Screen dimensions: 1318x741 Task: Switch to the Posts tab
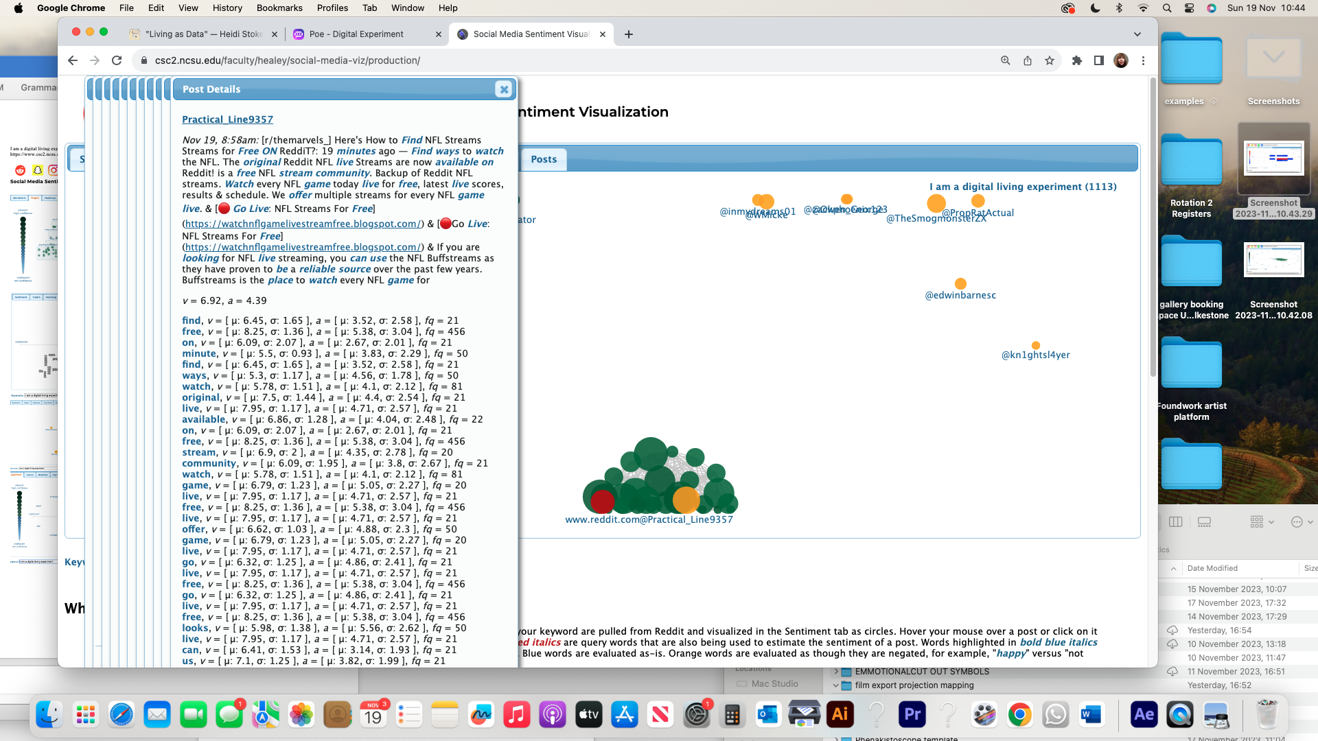pyautogui.click(x=544, y=159)
